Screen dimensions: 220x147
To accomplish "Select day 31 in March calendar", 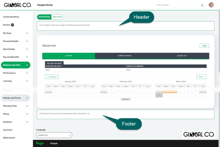I will coord(159,95).
